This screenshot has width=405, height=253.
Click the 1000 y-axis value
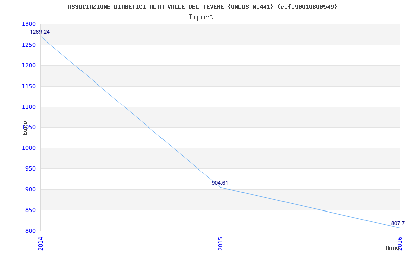(29, 148)
